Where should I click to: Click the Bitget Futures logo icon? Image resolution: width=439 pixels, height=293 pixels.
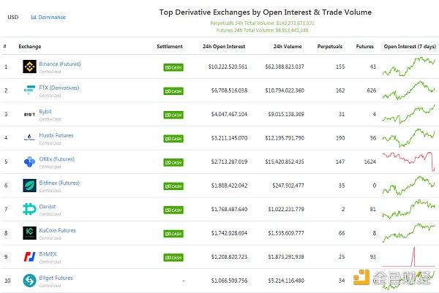[29, 281]
